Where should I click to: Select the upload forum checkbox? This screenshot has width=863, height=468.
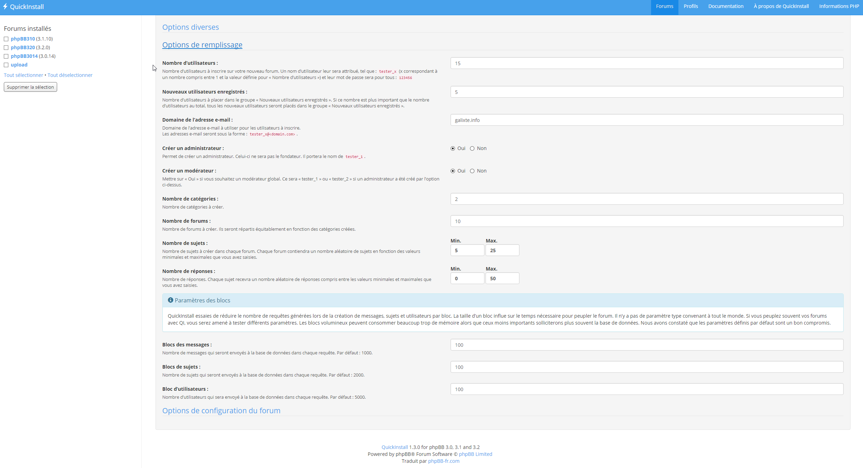click(x=6, y=65)
